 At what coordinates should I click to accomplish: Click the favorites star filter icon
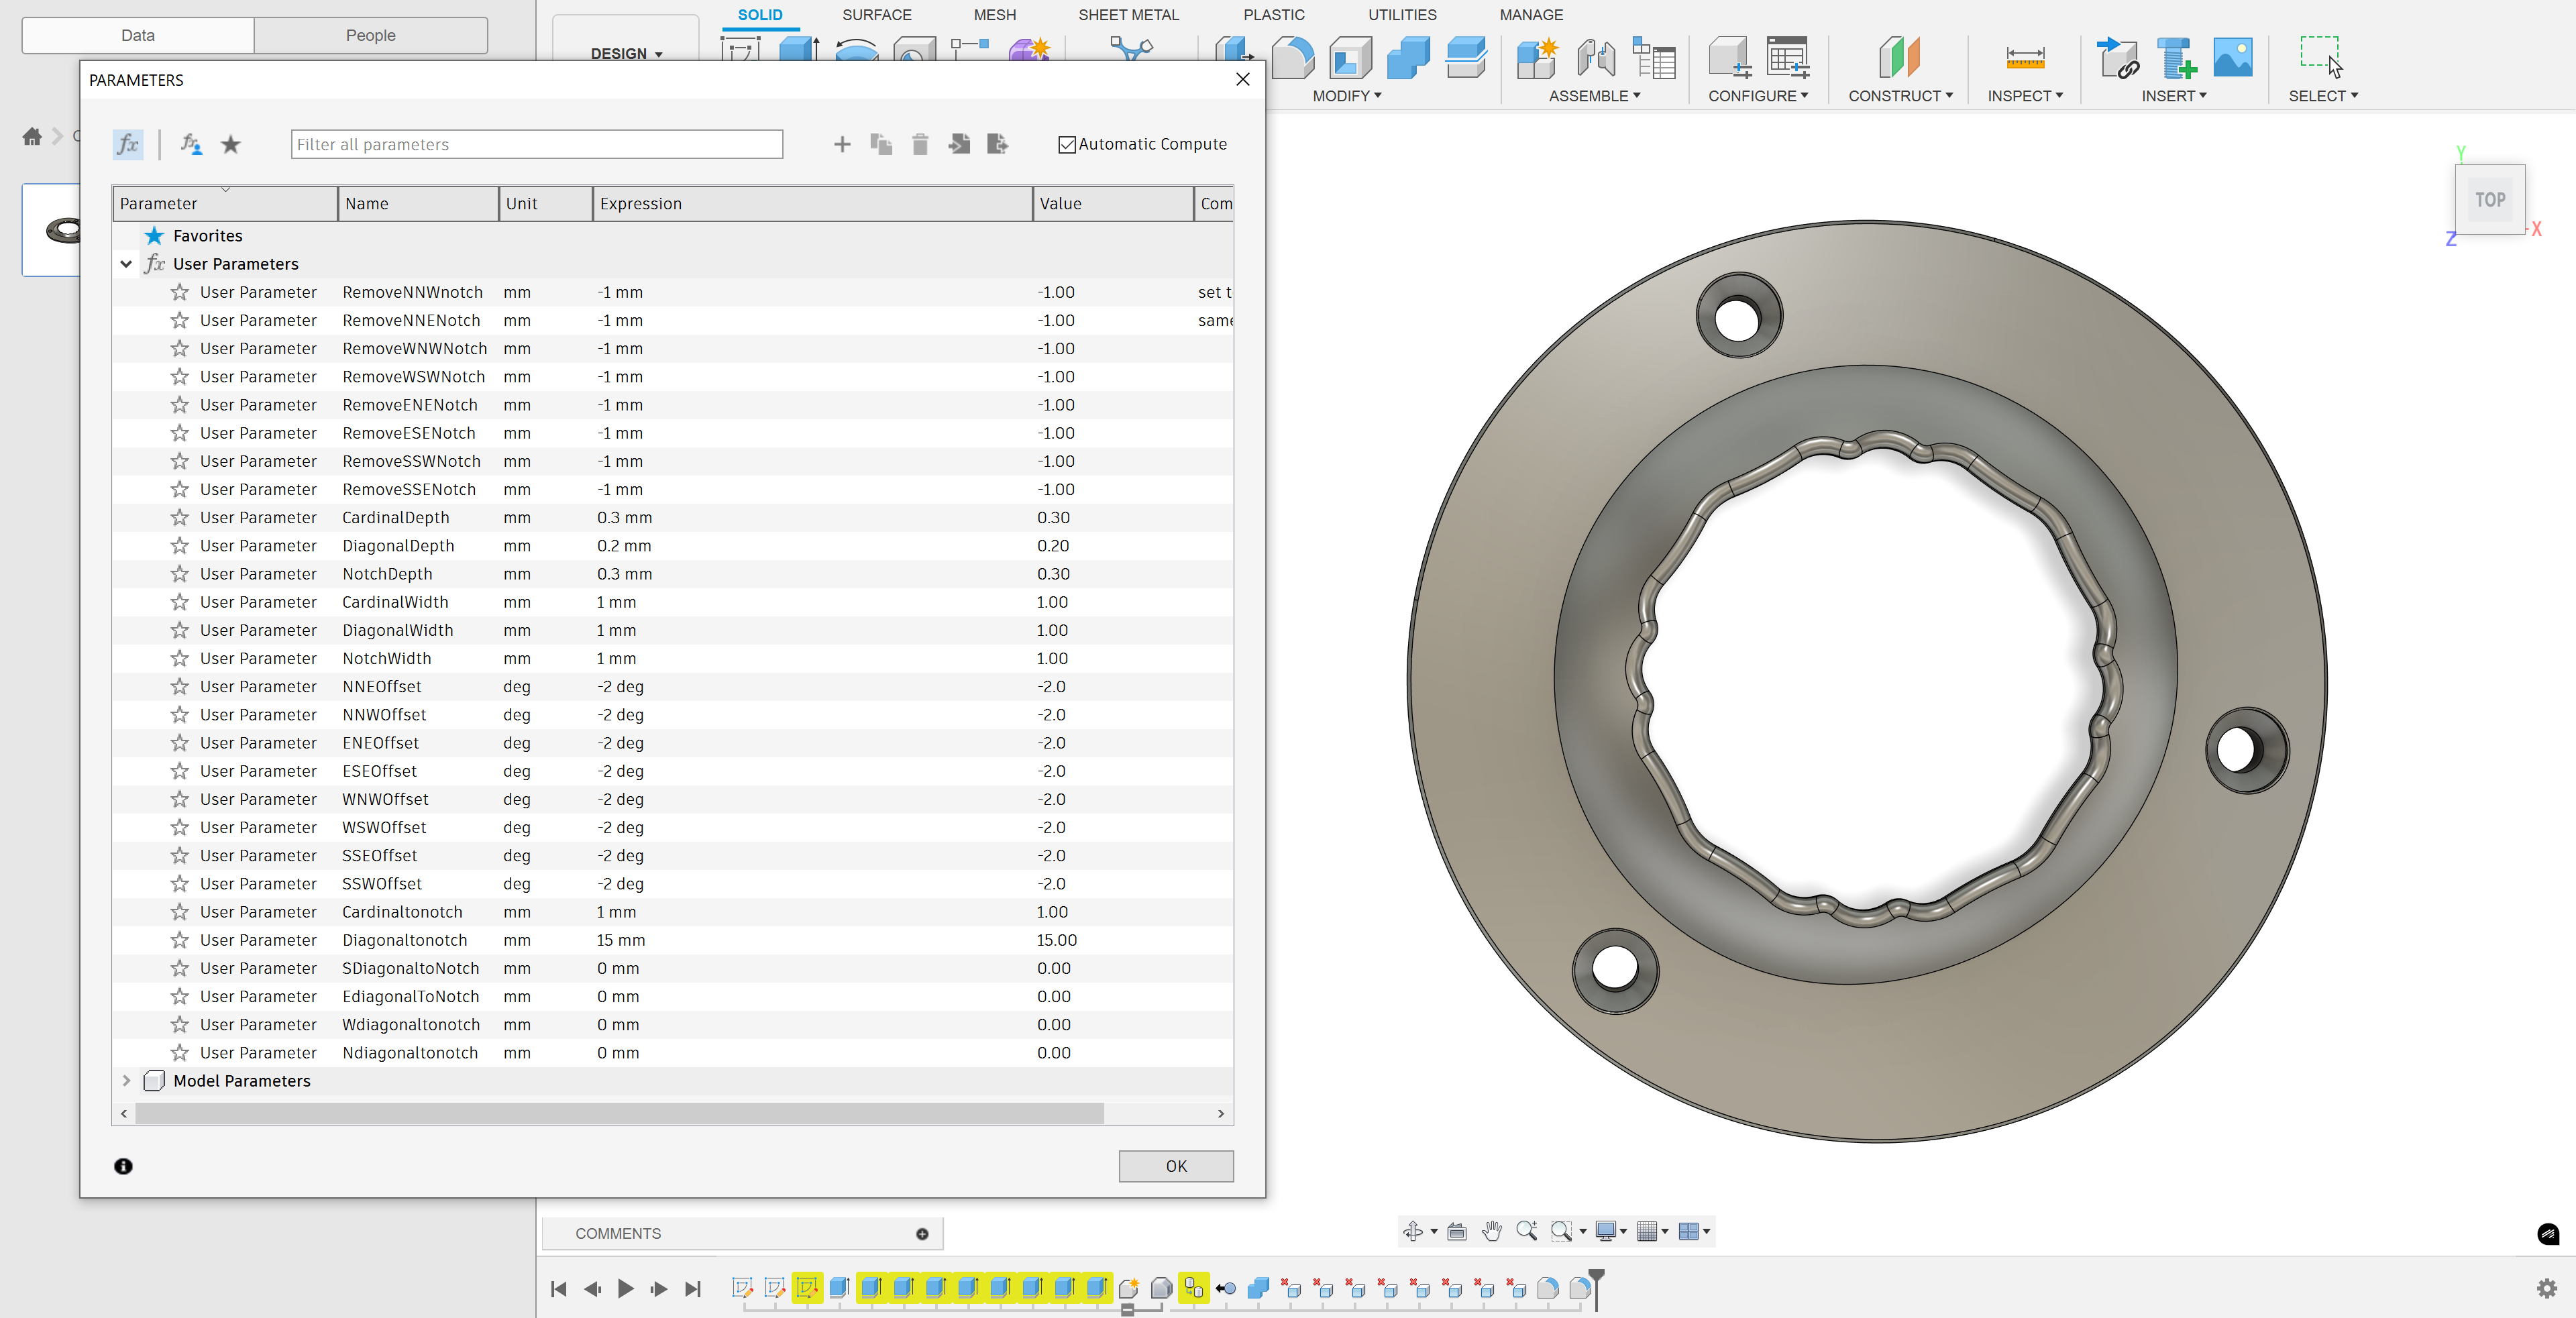(x=231, y=144)
